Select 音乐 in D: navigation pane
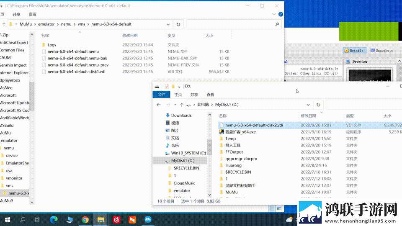Screen dimensions: 402x226 click(175, 146)
